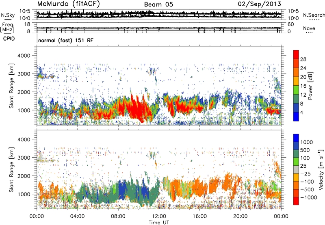This screenshot has height=225, width=325.
Task: Click the normal (fast) 151 RF text
Action: pos(66,40)
